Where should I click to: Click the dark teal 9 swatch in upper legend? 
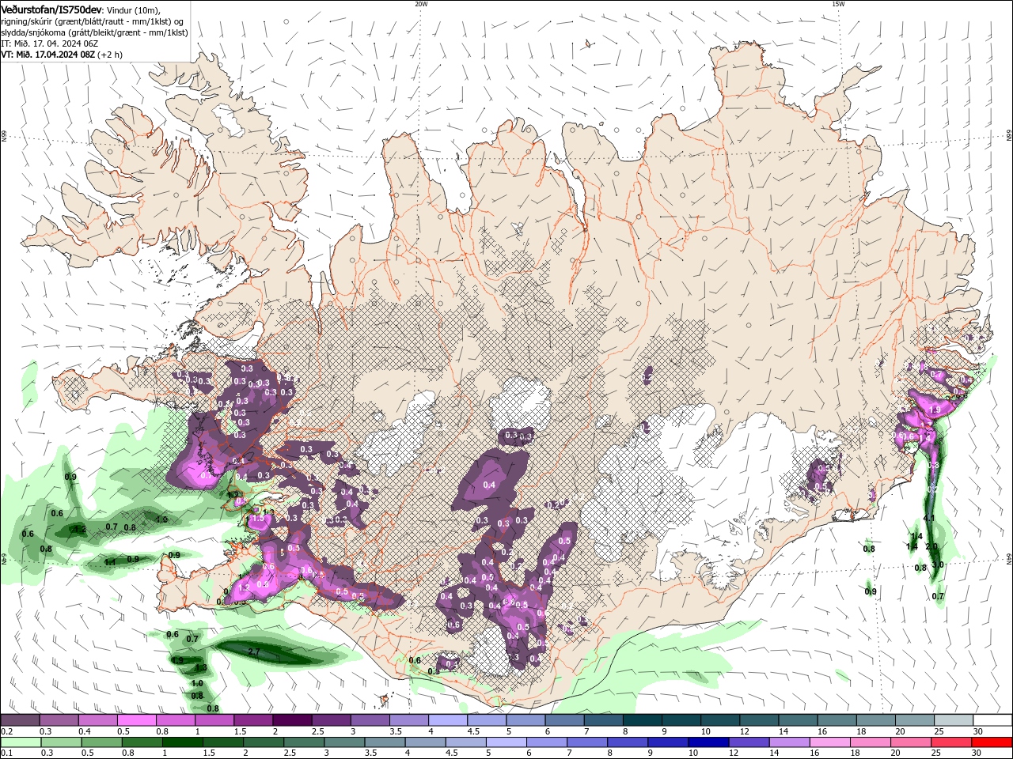pyautogui.click(x=681, y=720)
